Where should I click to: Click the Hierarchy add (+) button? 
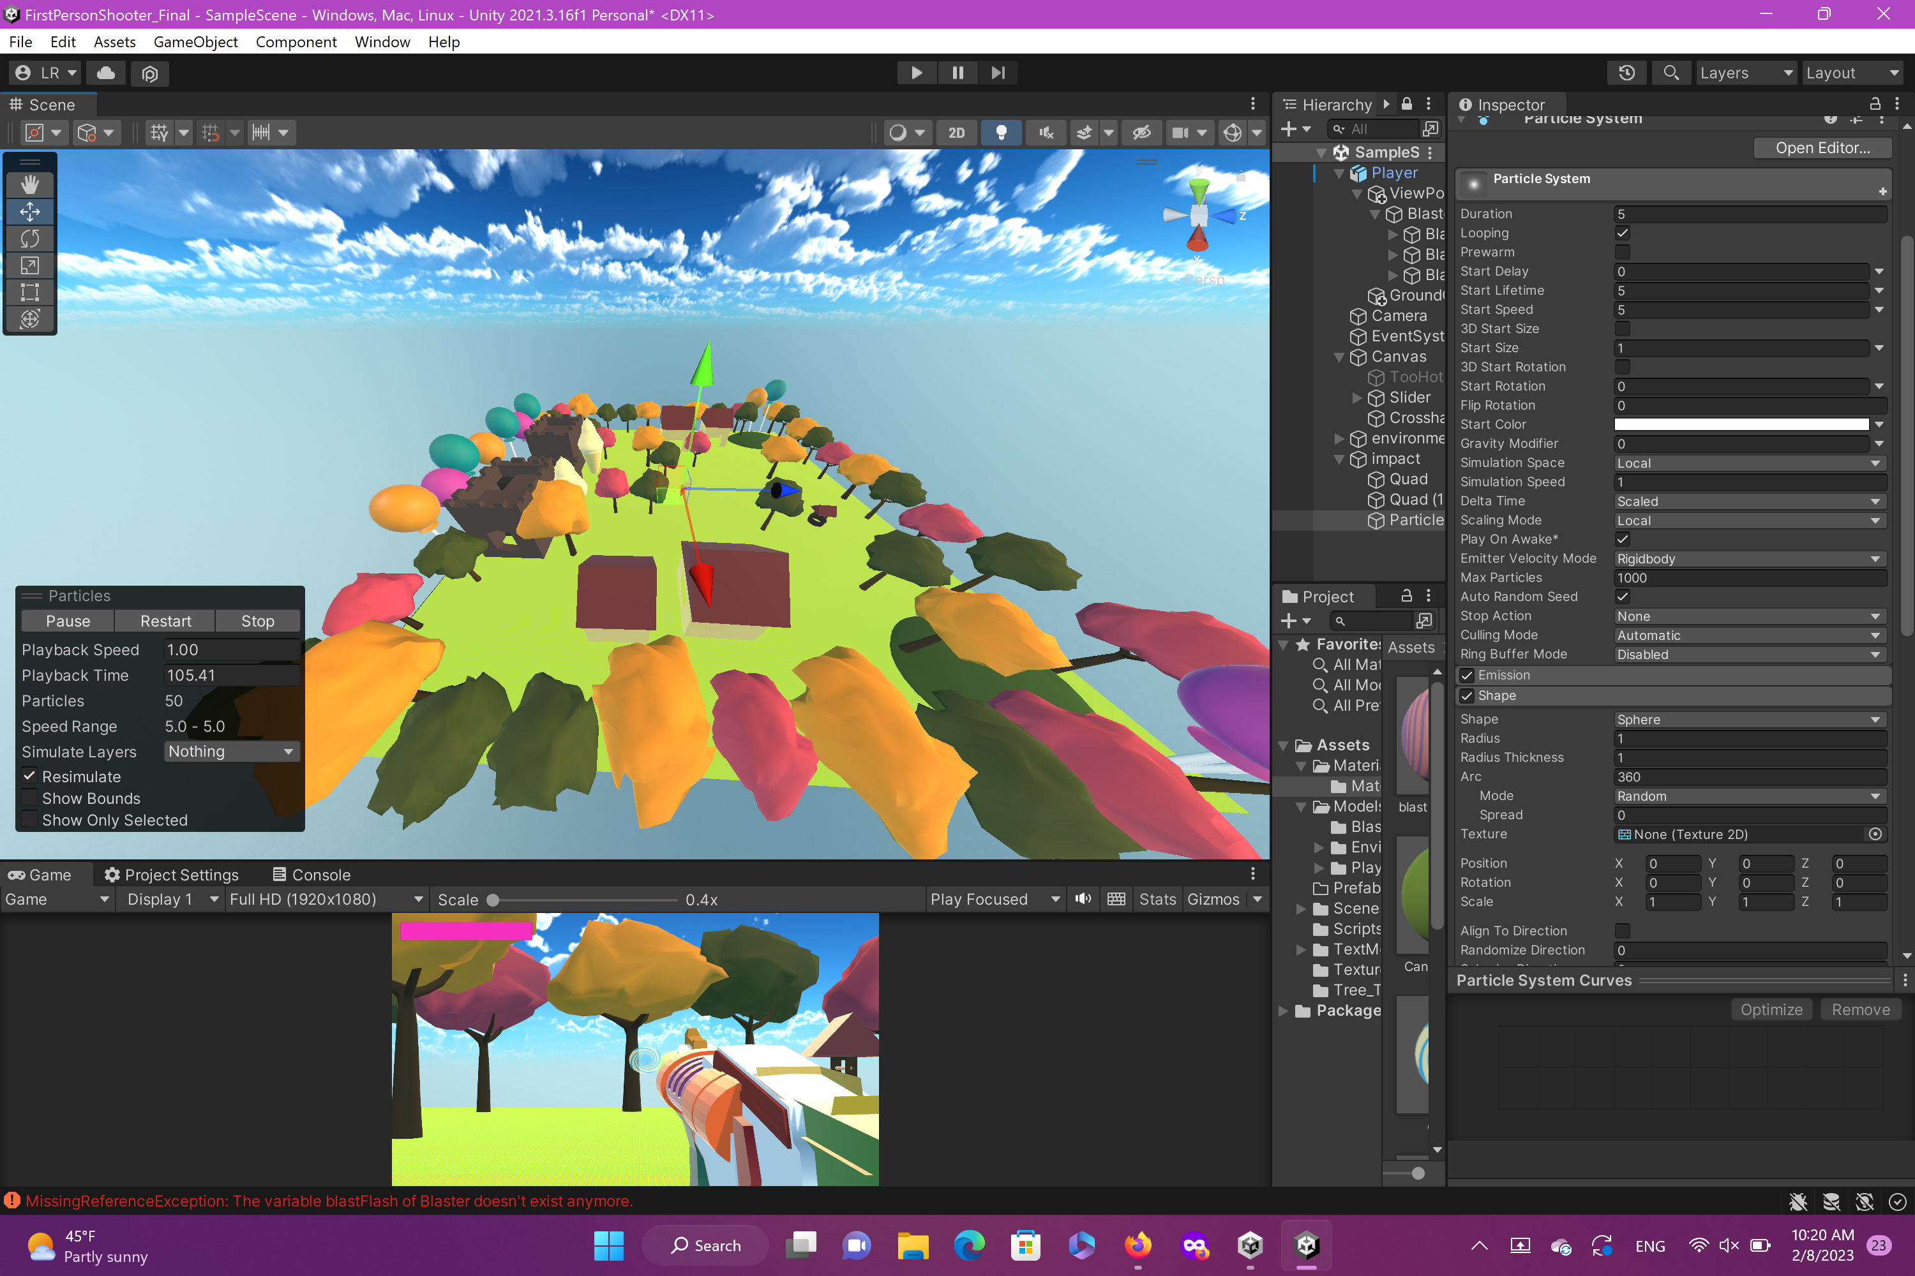pos(1295,129)
